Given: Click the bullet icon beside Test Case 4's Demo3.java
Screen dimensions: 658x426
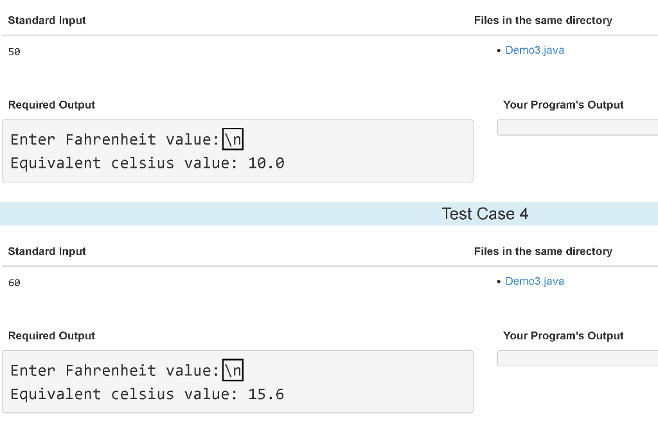Looking at the screenshot, I should coord(498,281).
